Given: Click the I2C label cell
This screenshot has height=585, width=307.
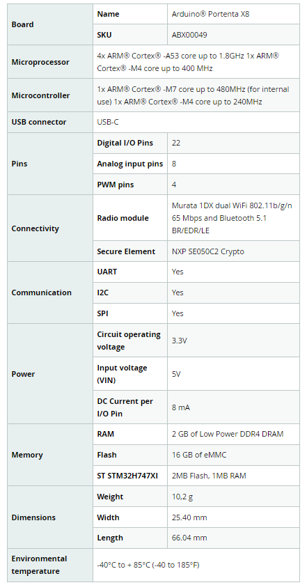Looking at the screenshot, I should (x=130, y=292).
